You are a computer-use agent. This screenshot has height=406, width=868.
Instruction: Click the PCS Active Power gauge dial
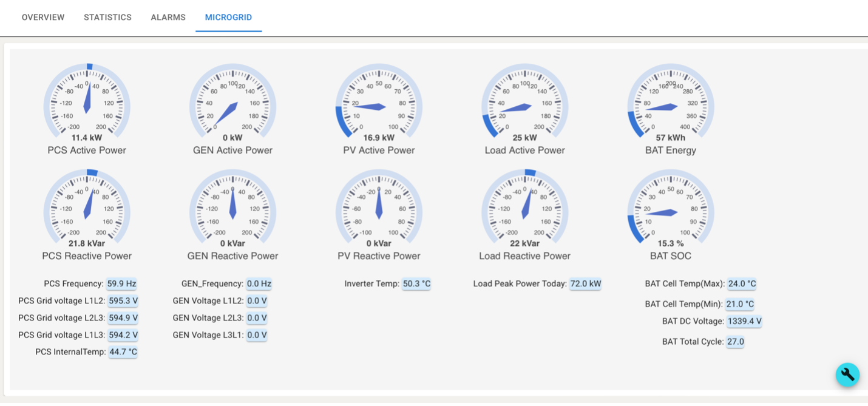(x=86, y=105)
